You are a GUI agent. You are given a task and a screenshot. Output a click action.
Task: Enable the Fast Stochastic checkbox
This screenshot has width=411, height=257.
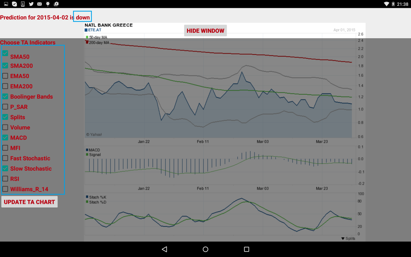[5, 158]
